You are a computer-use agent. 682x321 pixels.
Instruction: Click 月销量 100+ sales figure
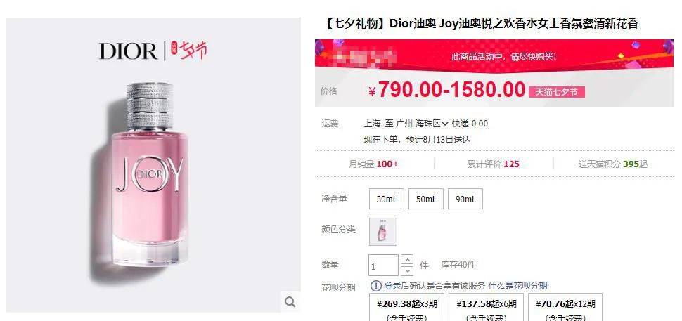tap(373, 164)
